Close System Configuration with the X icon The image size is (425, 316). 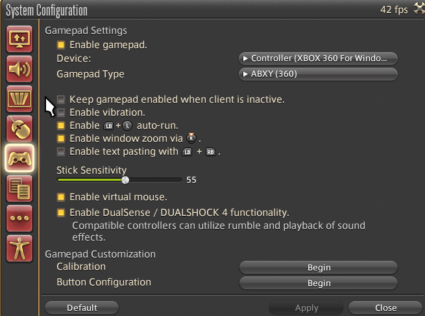pos(419,8)
